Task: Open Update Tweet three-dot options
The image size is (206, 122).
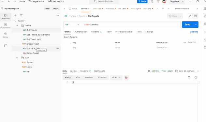Action: 58,49
